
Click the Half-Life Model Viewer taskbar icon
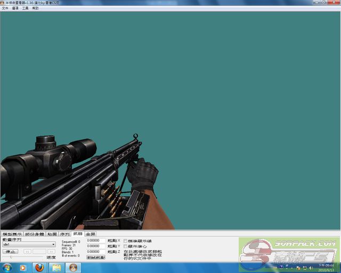pos(72,268)
